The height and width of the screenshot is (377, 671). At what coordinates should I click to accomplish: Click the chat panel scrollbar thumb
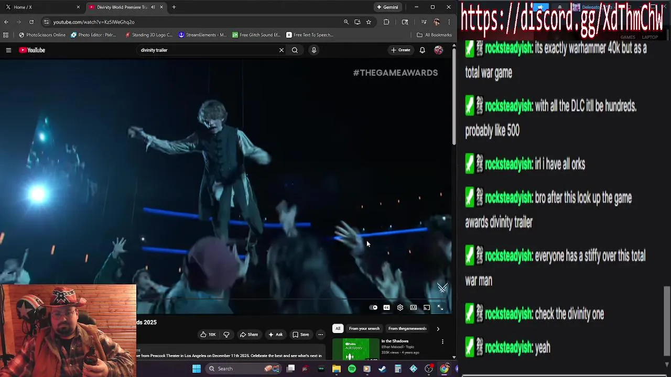click(x=667, y=320)
